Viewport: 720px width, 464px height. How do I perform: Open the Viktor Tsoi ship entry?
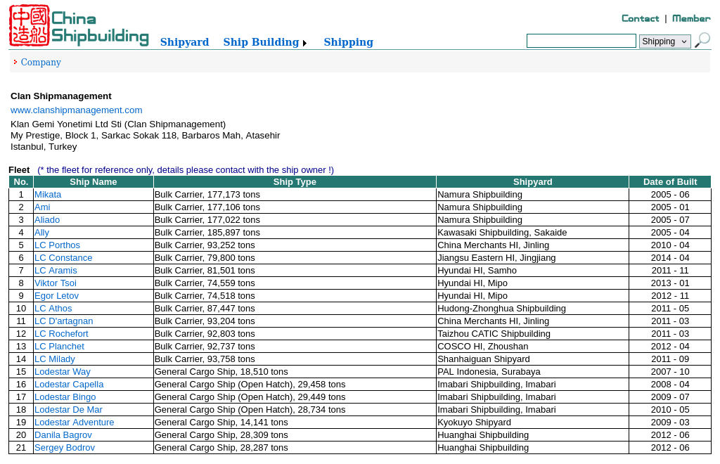[x=56, y=283]
